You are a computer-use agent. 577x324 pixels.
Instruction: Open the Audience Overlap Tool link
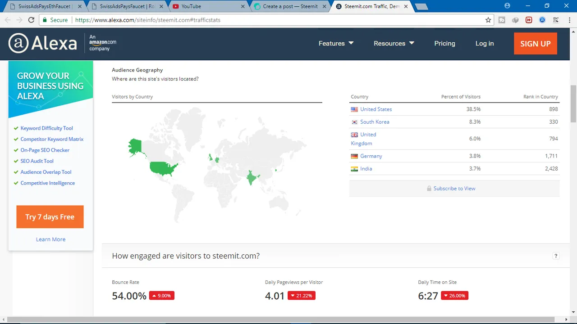point(46,172)
